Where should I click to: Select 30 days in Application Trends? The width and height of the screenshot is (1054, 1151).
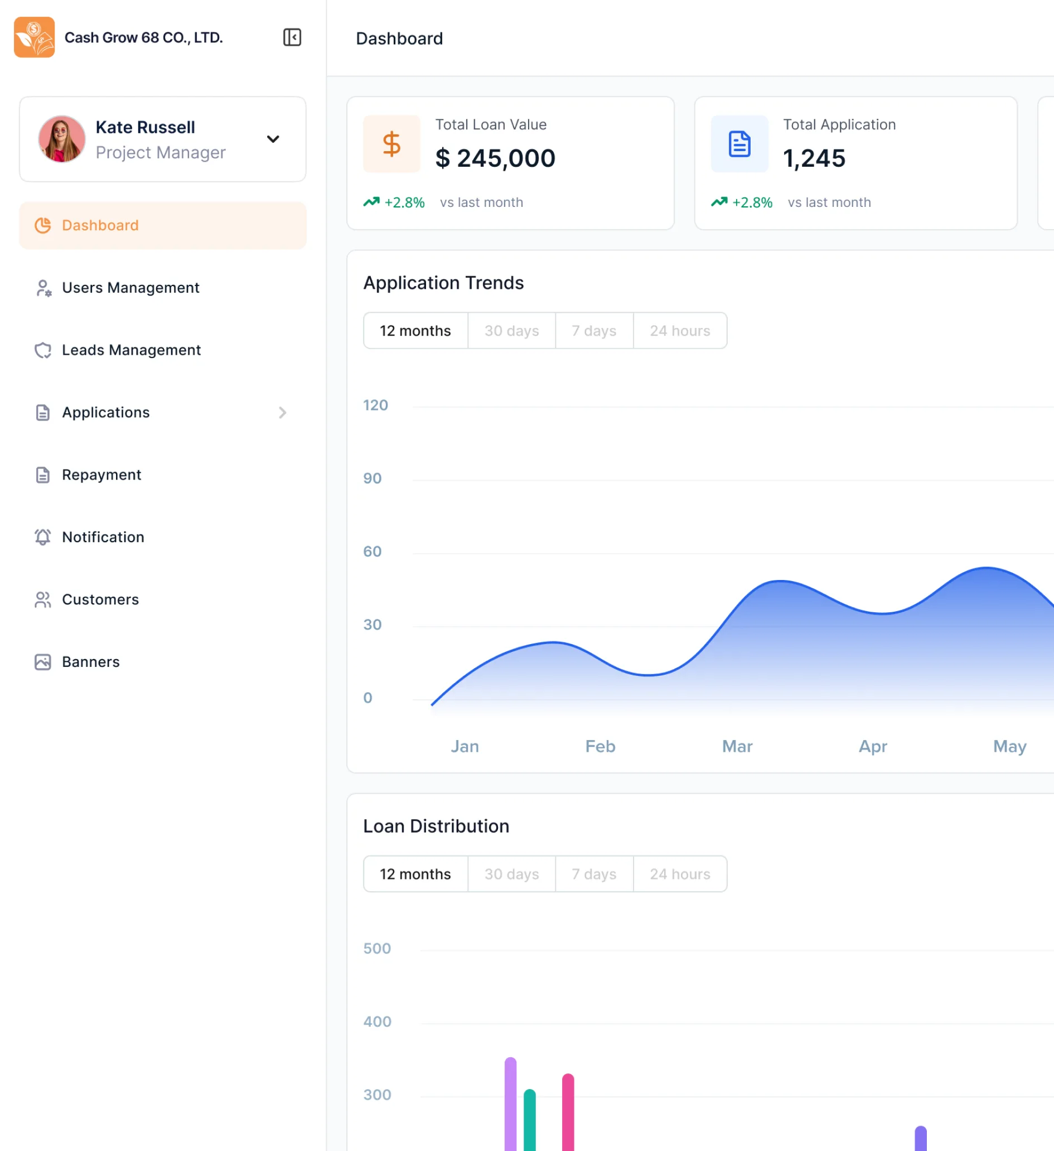(x=511, y=331)
